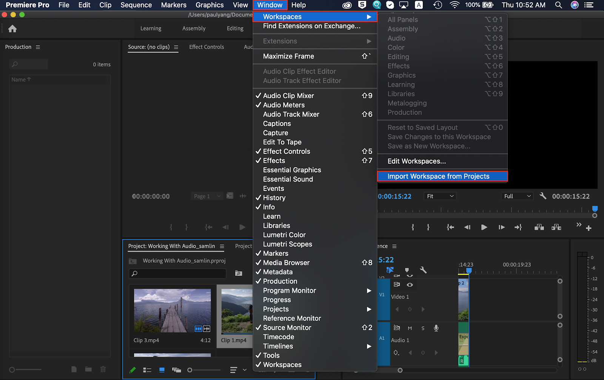This screenshot has width=604, height=380.
Task: Click the Spotlight search icon in menu bar
Action: pyautogui.click(x=559, y=5)
